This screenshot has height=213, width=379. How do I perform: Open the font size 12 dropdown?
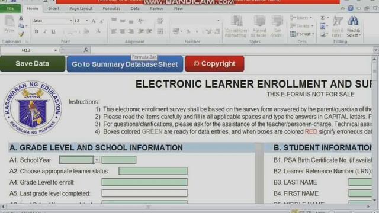(x=87, y=21)
